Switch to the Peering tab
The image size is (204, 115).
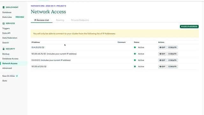click(x=60, y=20)
